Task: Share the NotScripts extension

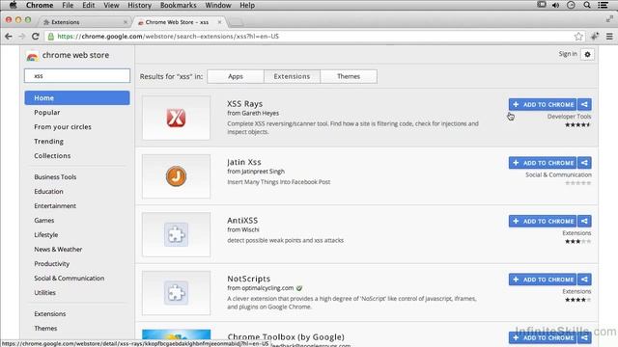Action: (584, 279)
